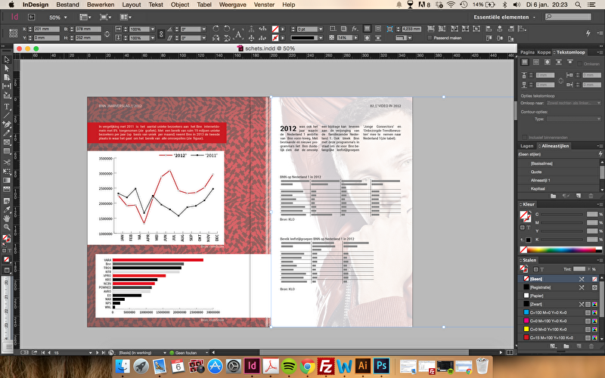The width and height of the screenshot is (605, 378).
Task: Open the 'Omloop naar' dropdown
Action: click(x=574, y=103)
